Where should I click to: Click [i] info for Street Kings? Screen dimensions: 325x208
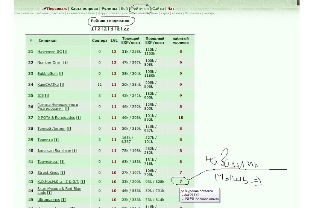tap(62, 173)
